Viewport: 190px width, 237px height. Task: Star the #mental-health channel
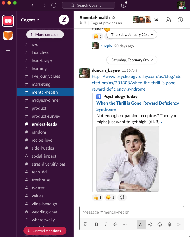tap(114, 17)
